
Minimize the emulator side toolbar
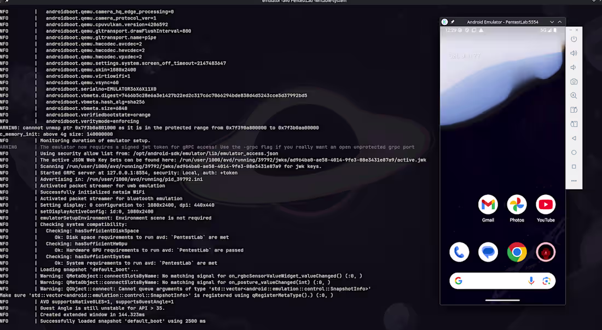(x=571, y=30)
